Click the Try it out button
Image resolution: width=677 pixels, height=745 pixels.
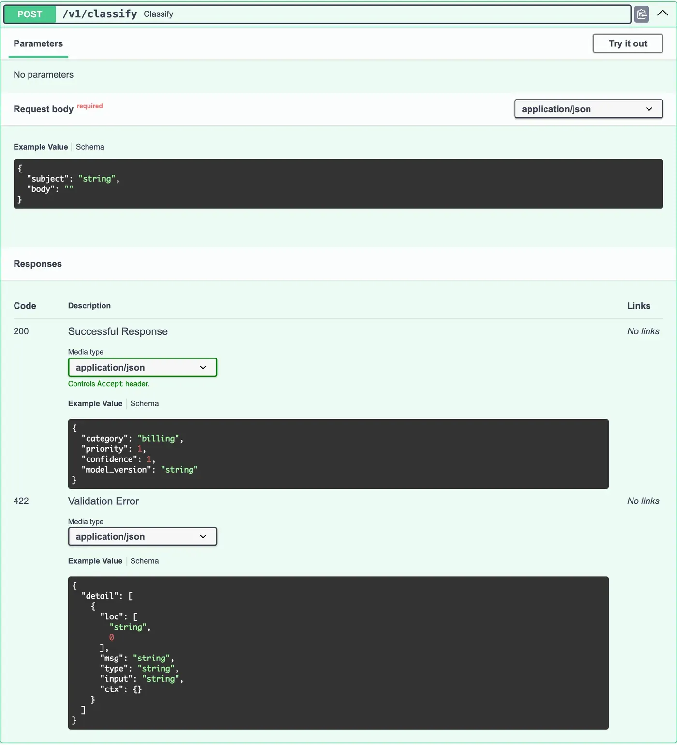(628, 43)
